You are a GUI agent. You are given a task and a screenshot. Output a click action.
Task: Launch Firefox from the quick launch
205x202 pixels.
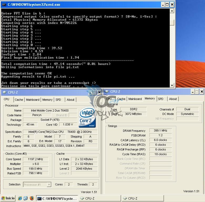[32, 198]
